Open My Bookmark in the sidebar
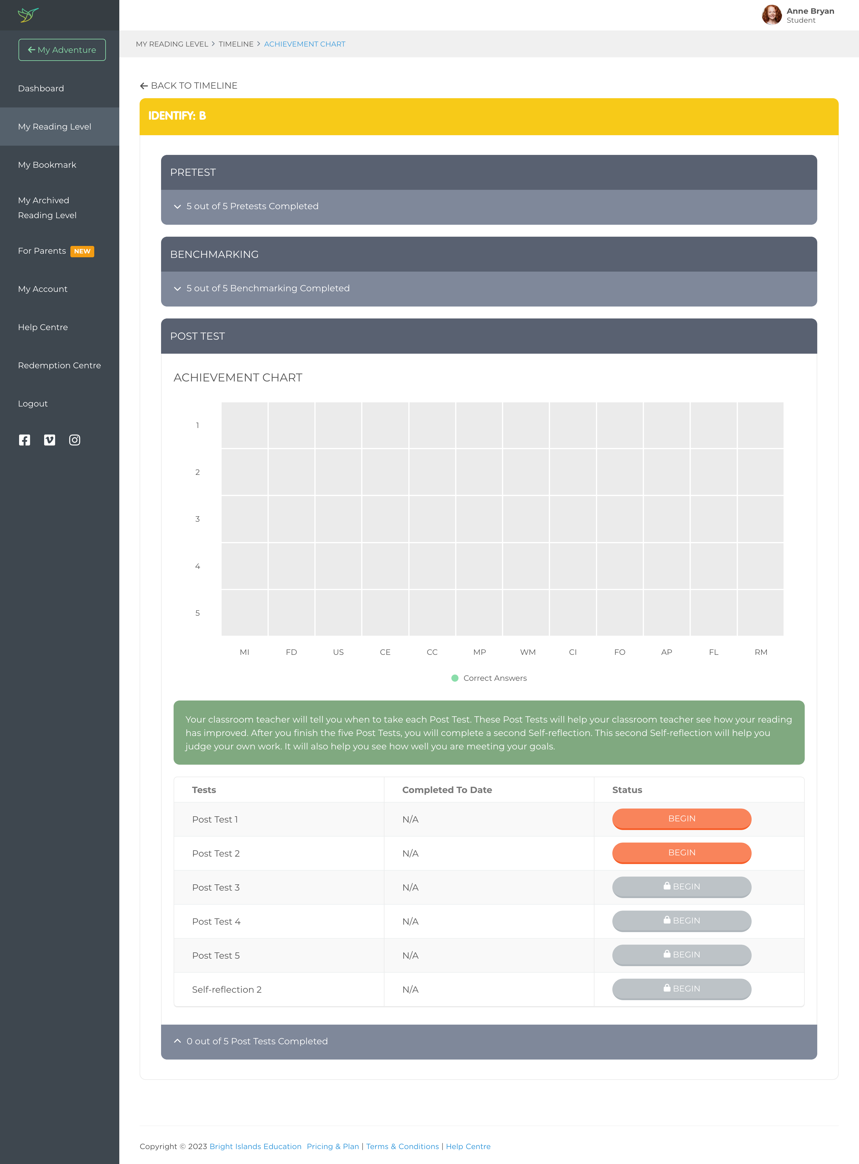This screenshot has width=859, height=1164. (47, 165)
